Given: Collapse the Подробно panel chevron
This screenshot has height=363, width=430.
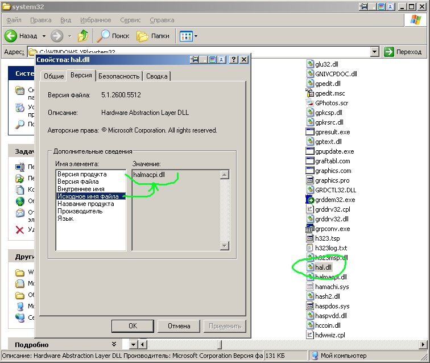Looking at the screenshot, I should [114, 344].
